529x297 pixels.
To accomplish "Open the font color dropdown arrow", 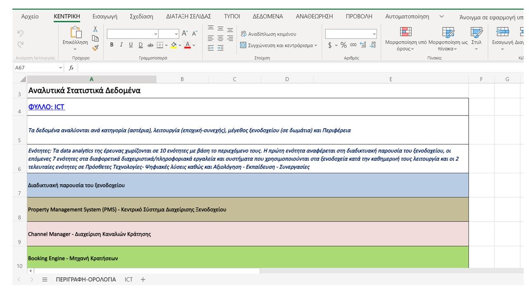I will point(194,45).
